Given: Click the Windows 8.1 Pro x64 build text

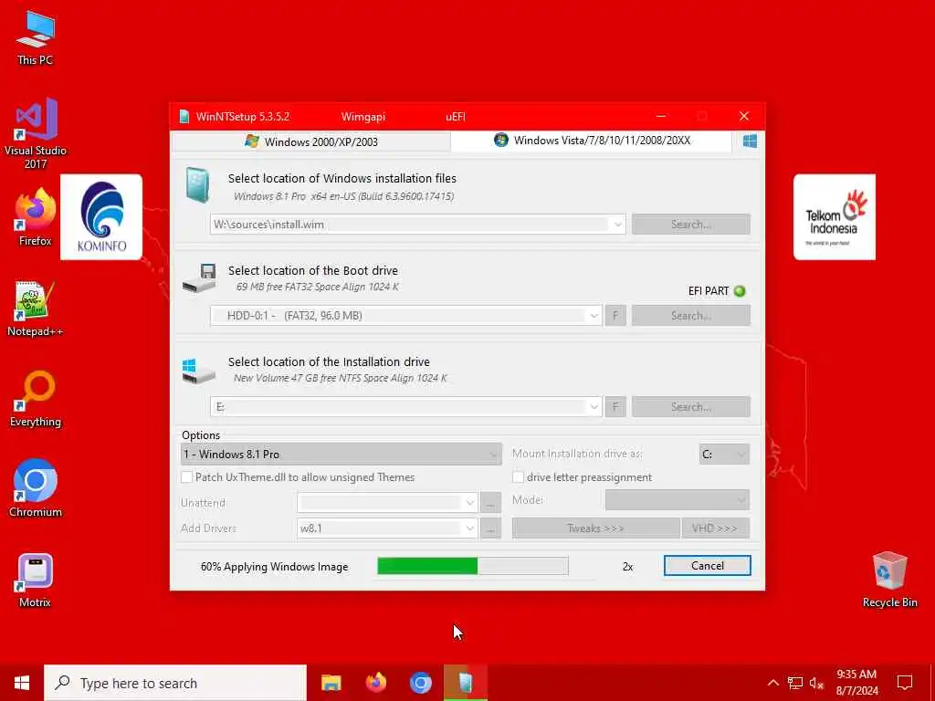Looking at the screenshot, I should [343, 196].
